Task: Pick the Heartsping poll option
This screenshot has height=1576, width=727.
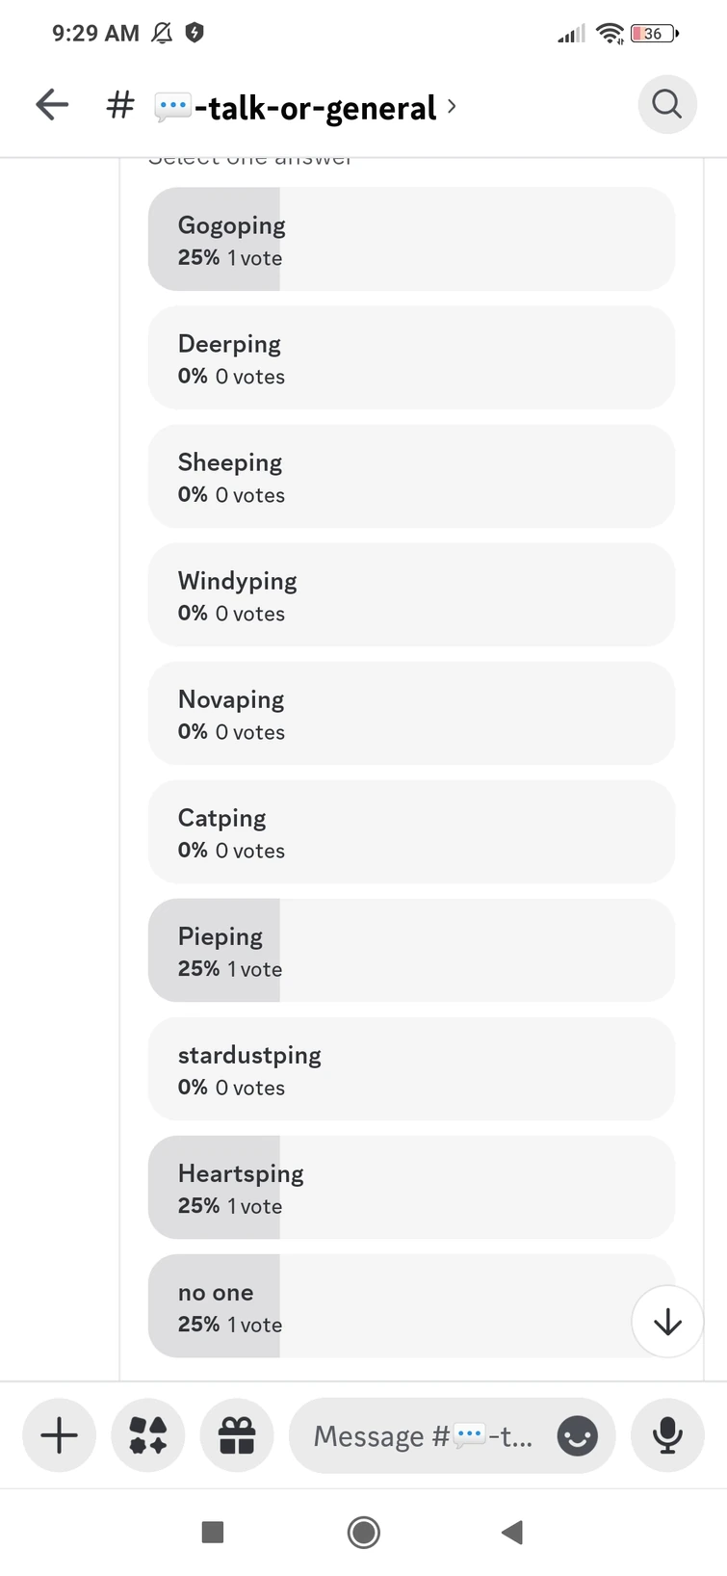Action: (411, 1187)
